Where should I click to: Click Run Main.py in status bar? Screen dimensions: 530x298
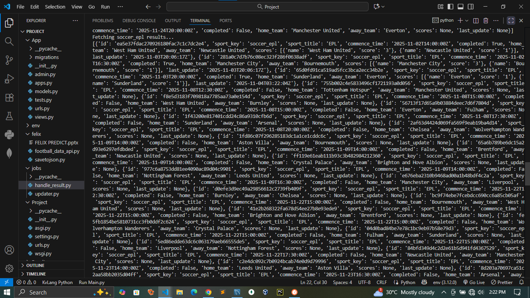(92, 282)
